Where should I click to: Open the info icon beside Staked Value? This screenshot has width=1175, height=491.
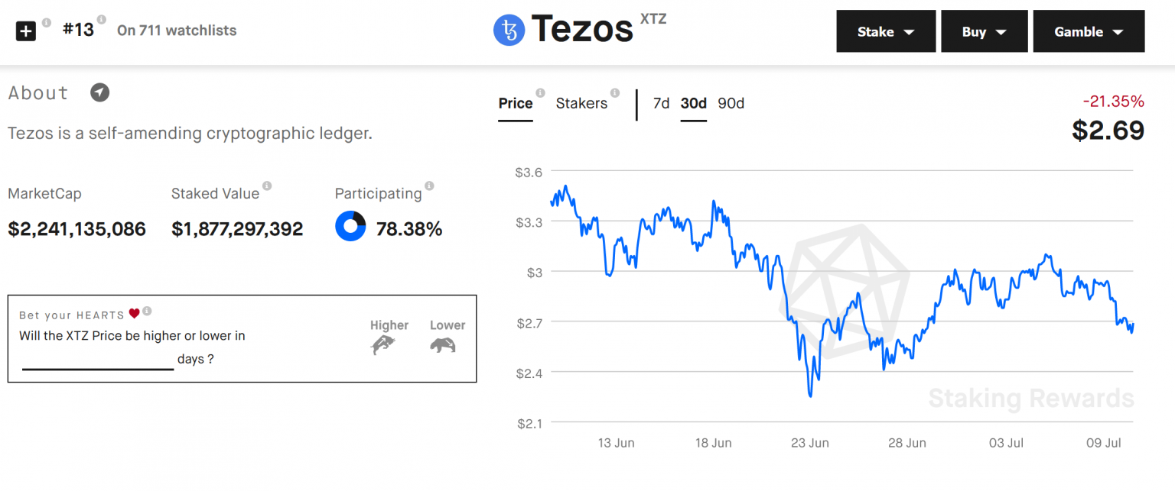pos(265,186)
